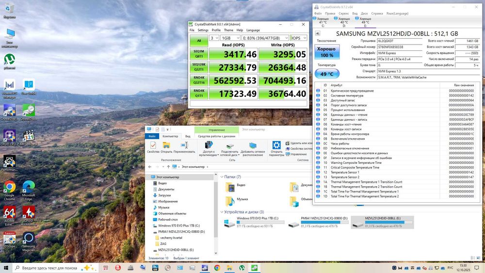Select the Temperature Sensor 2 attribute row
This screenshot has width=485, height=273.
pos(397,177)
